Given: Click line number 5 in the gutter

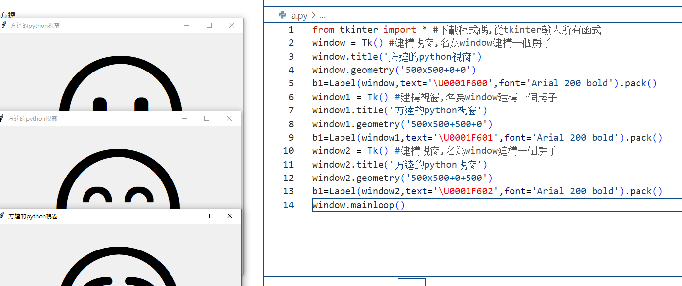Looking at the screenshot, I should tap(291, 83).
